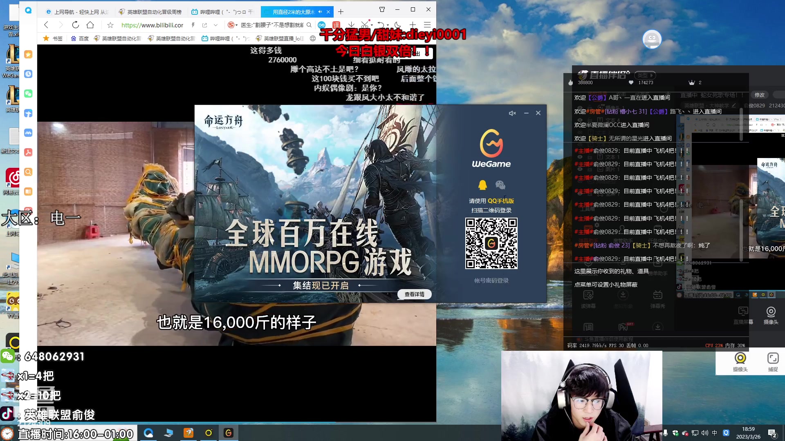Open the 直播屏幕 screen source
Image resolution: width=785 pixels, height=441 pixels.
click(x=743, y=315)
